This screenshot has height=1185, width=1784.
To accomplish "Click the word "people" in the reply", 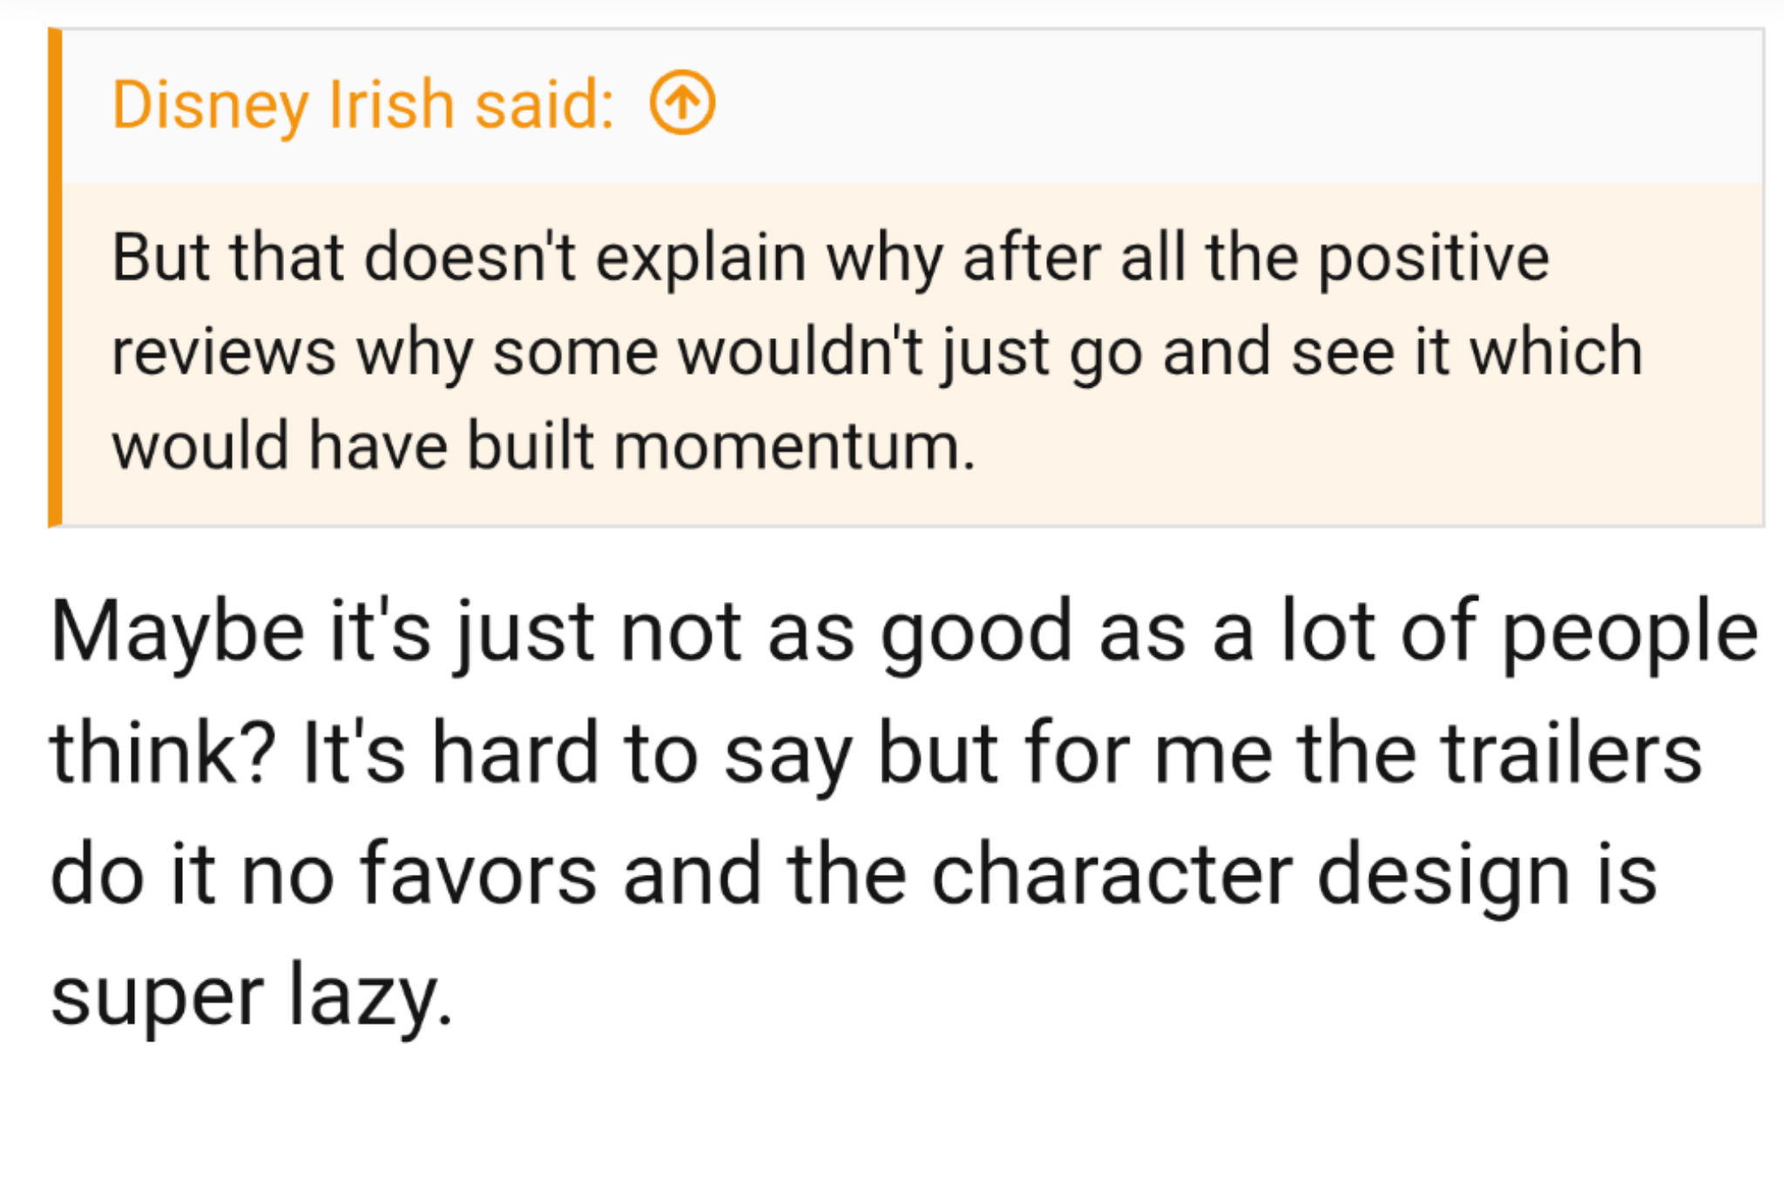I will click(x=1630, y=632).
